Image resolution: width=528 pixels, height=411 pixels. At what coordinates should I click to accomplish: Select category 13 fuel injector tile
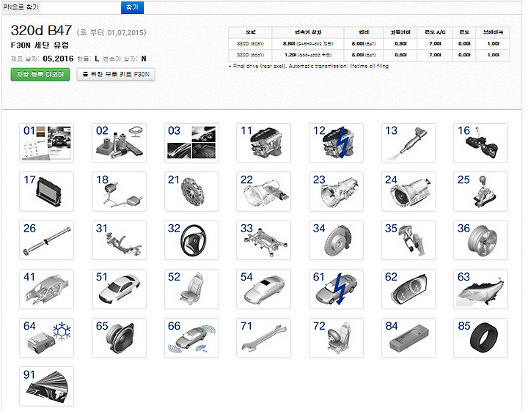(x=408, y=143)
